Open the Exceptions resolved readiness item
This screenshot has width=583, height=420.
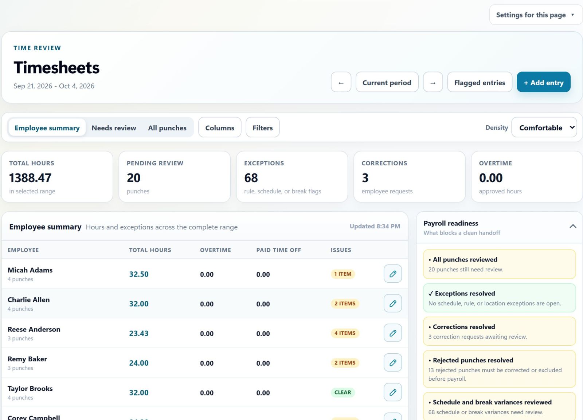point(500,298)
